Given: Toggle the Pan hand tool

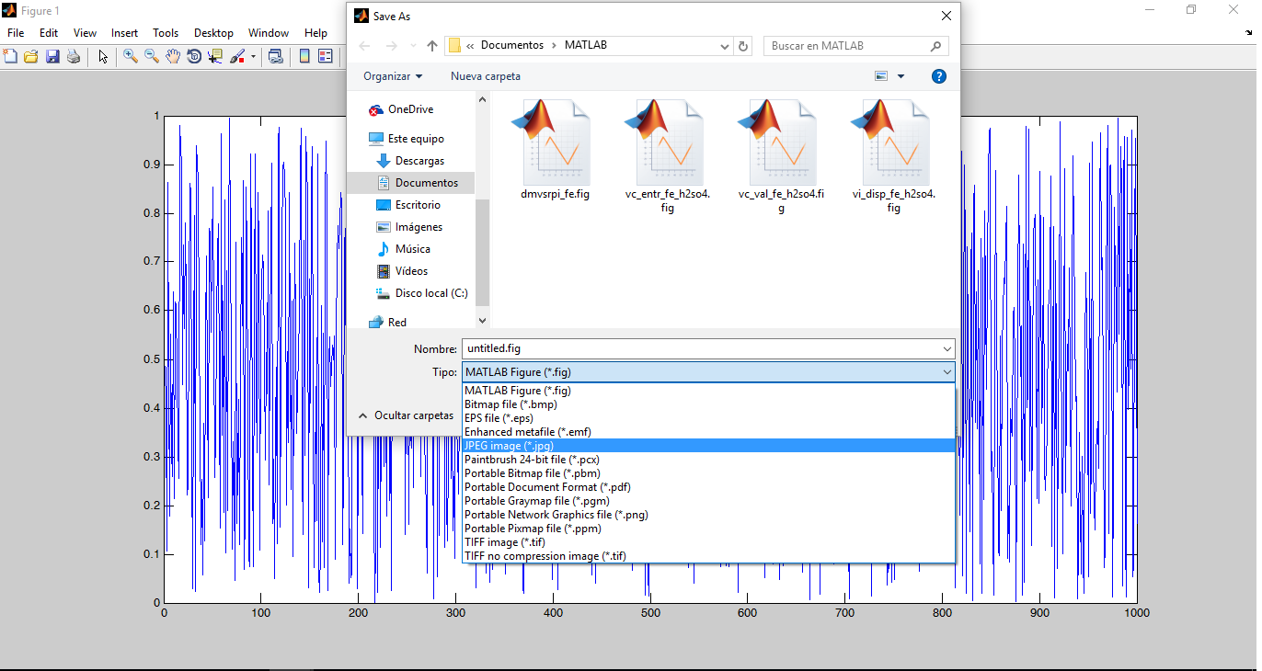Looking at the screenshot, I should tap(172, 56).
